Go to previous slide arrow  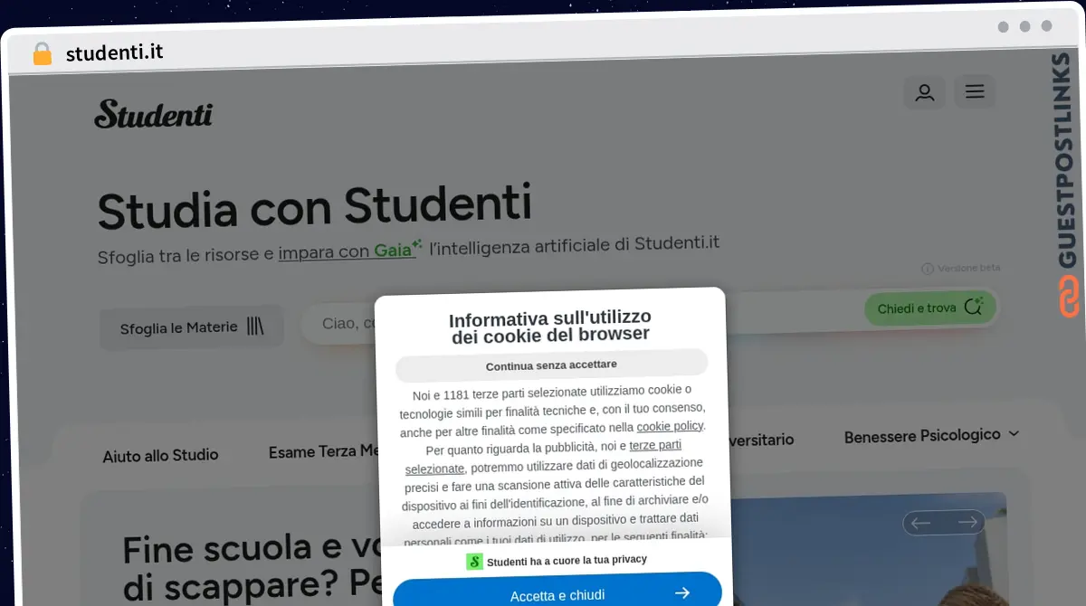tap(920, 523)
